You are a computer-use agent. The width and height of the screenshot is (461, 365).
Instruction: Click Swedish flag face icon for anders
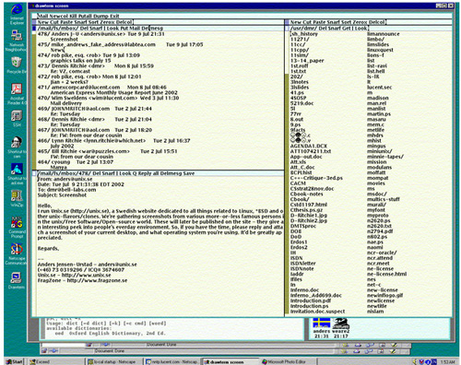[x=321, y=324]
